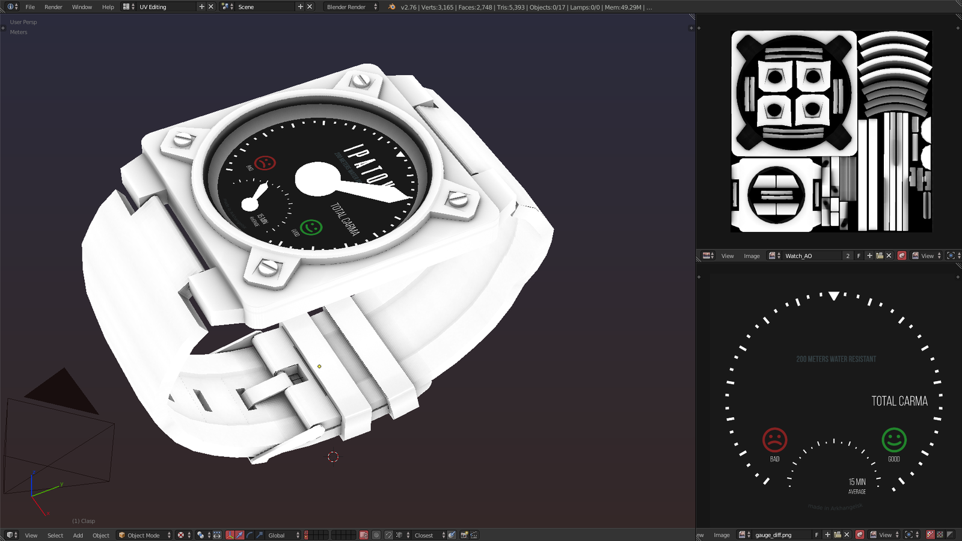
Task: Open image file in Watch_AO editor
Action: point(879,256)
